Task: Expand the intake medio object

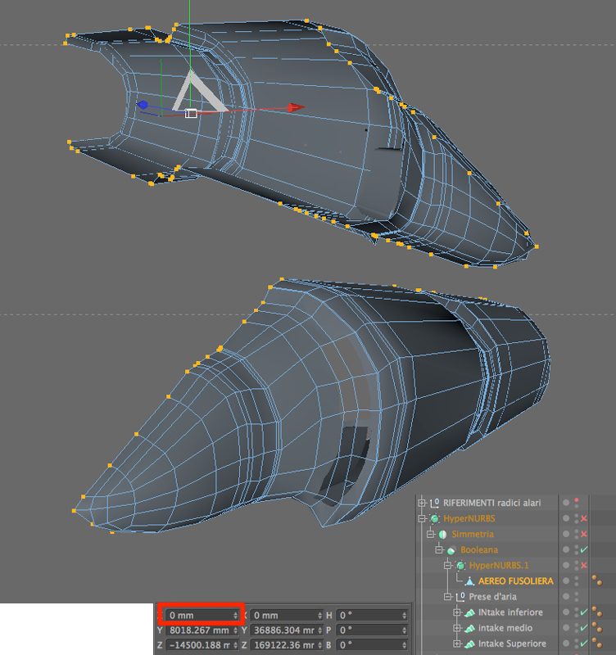Action: click(x=457, y=628)
